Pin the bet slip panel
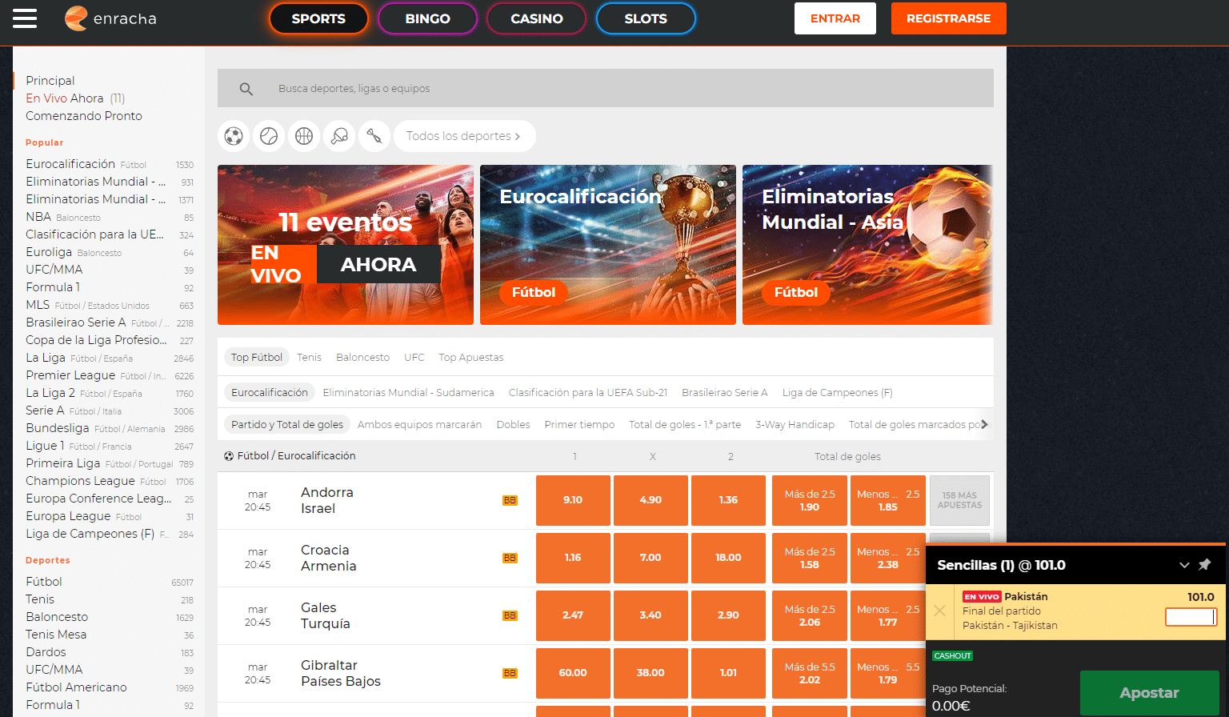The height and width of the screenshot is (717, 1229). (1204, 565)
